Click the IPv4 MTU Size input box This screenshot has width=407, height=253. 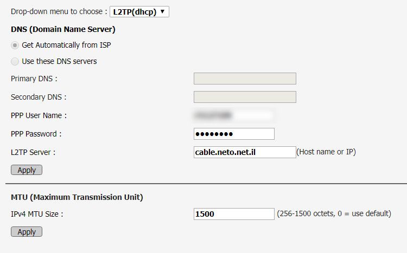[234, 214]
